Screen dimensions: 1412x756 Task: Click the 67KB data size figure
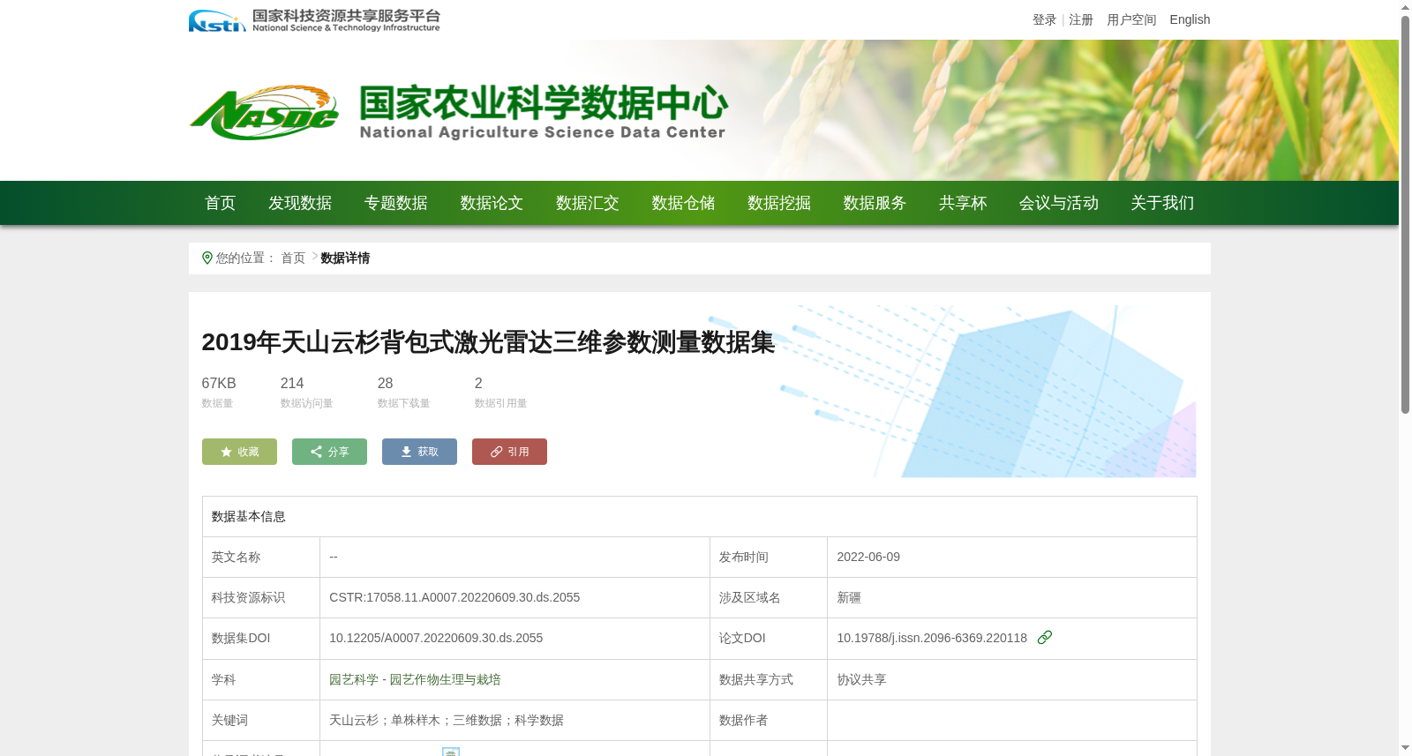219,383
